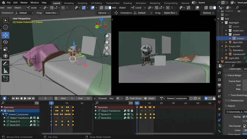
Task: Click the current frame 0 field
Action: [x=45, y=98]
